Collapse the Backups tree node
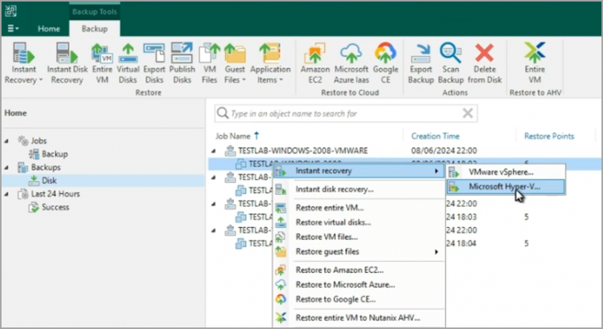603x329 pixels. click(6, 168)
